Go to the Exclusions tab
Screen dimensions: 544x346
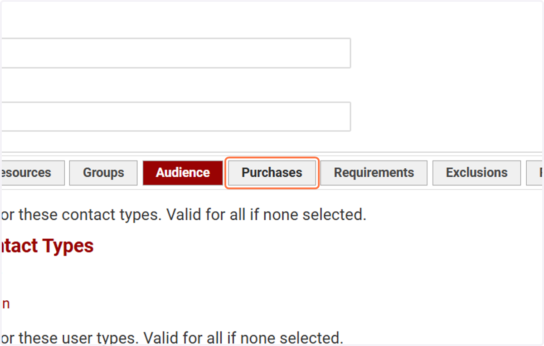coord(476,173)
